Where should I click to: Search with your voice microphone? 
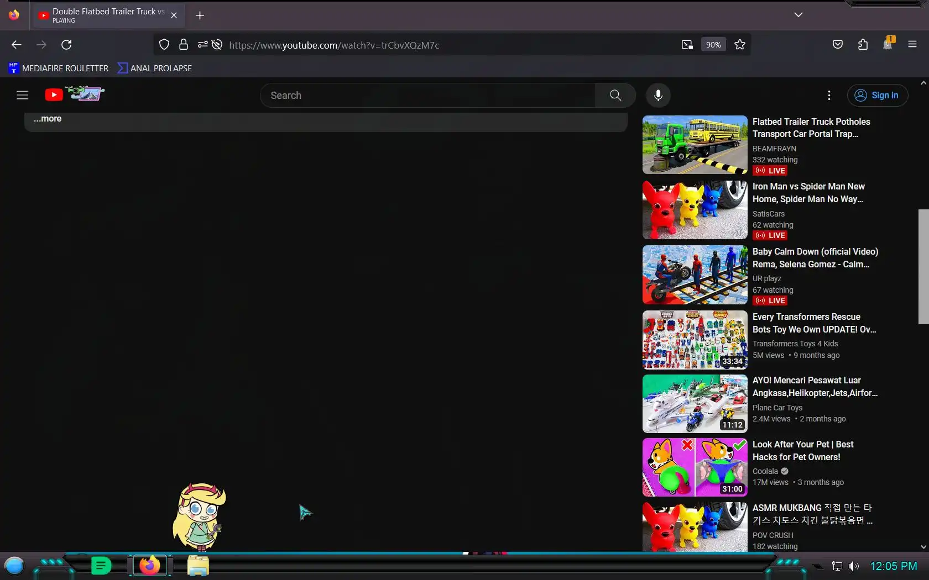(658, 95)
